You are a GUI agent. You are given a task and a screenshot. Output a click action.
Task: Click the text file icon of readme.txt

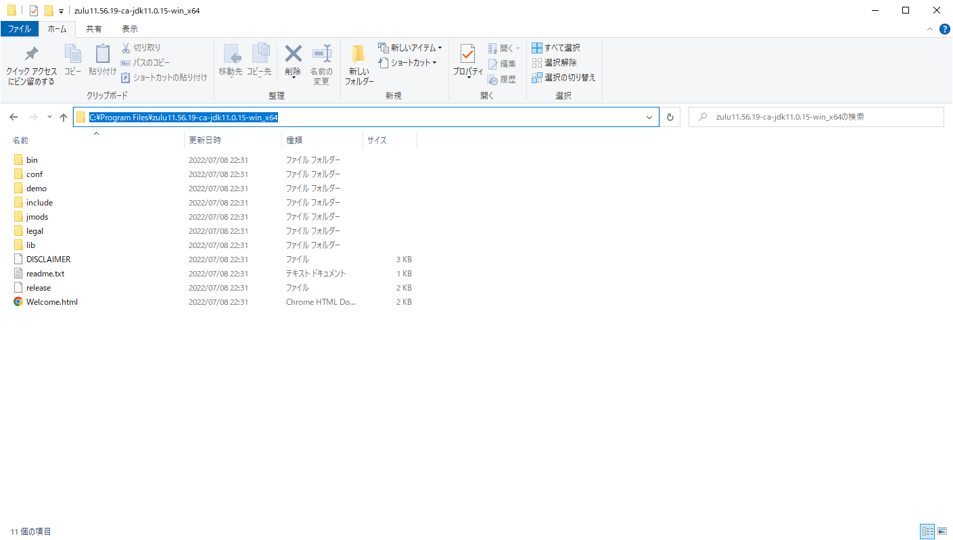pos(18,274)
